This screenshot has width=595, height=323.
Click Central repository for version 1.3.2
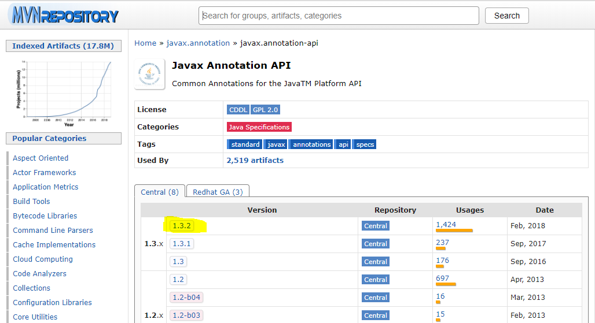pyautogui.click(x=376, y=226)
